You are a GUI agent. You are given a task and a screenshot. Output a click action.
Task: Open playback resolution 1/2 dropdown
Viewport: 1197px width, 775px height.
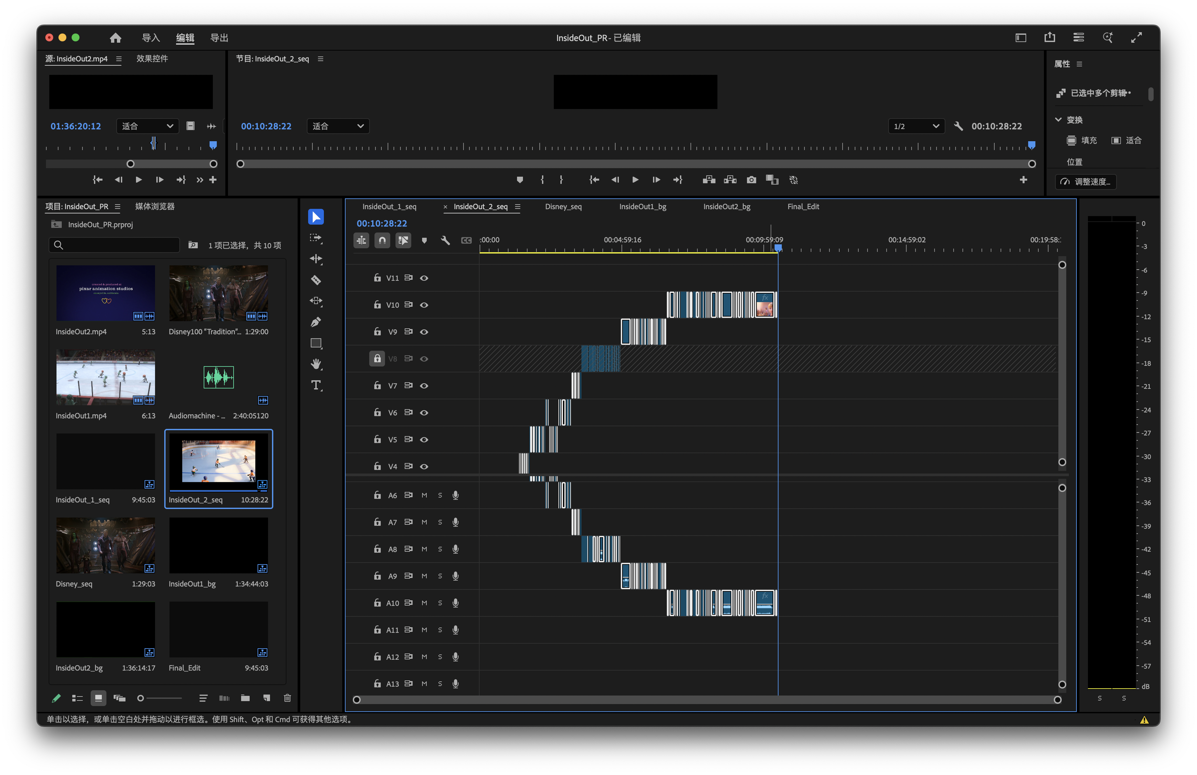[916, 126]
